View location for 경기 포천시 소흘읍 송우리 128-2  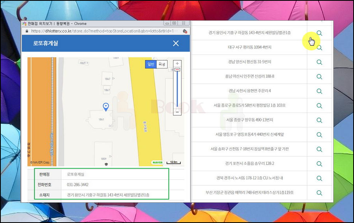[319, 164]
